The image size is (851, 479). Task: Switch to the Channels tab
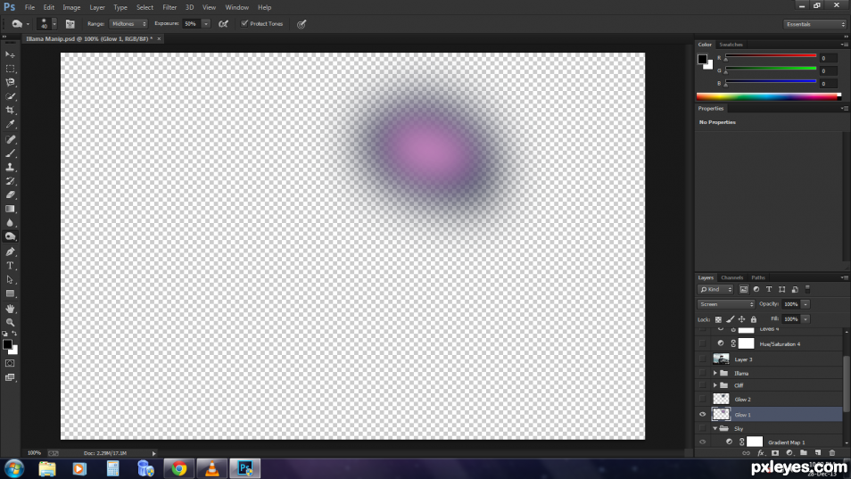pos(731,277)
